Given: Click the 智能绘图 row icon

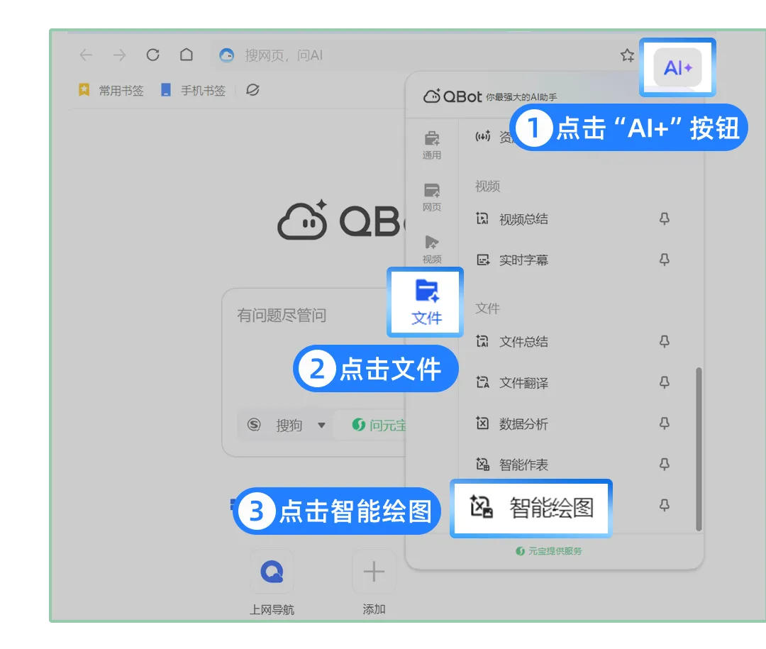Looking at the screenshot, I should click(481, 506).
